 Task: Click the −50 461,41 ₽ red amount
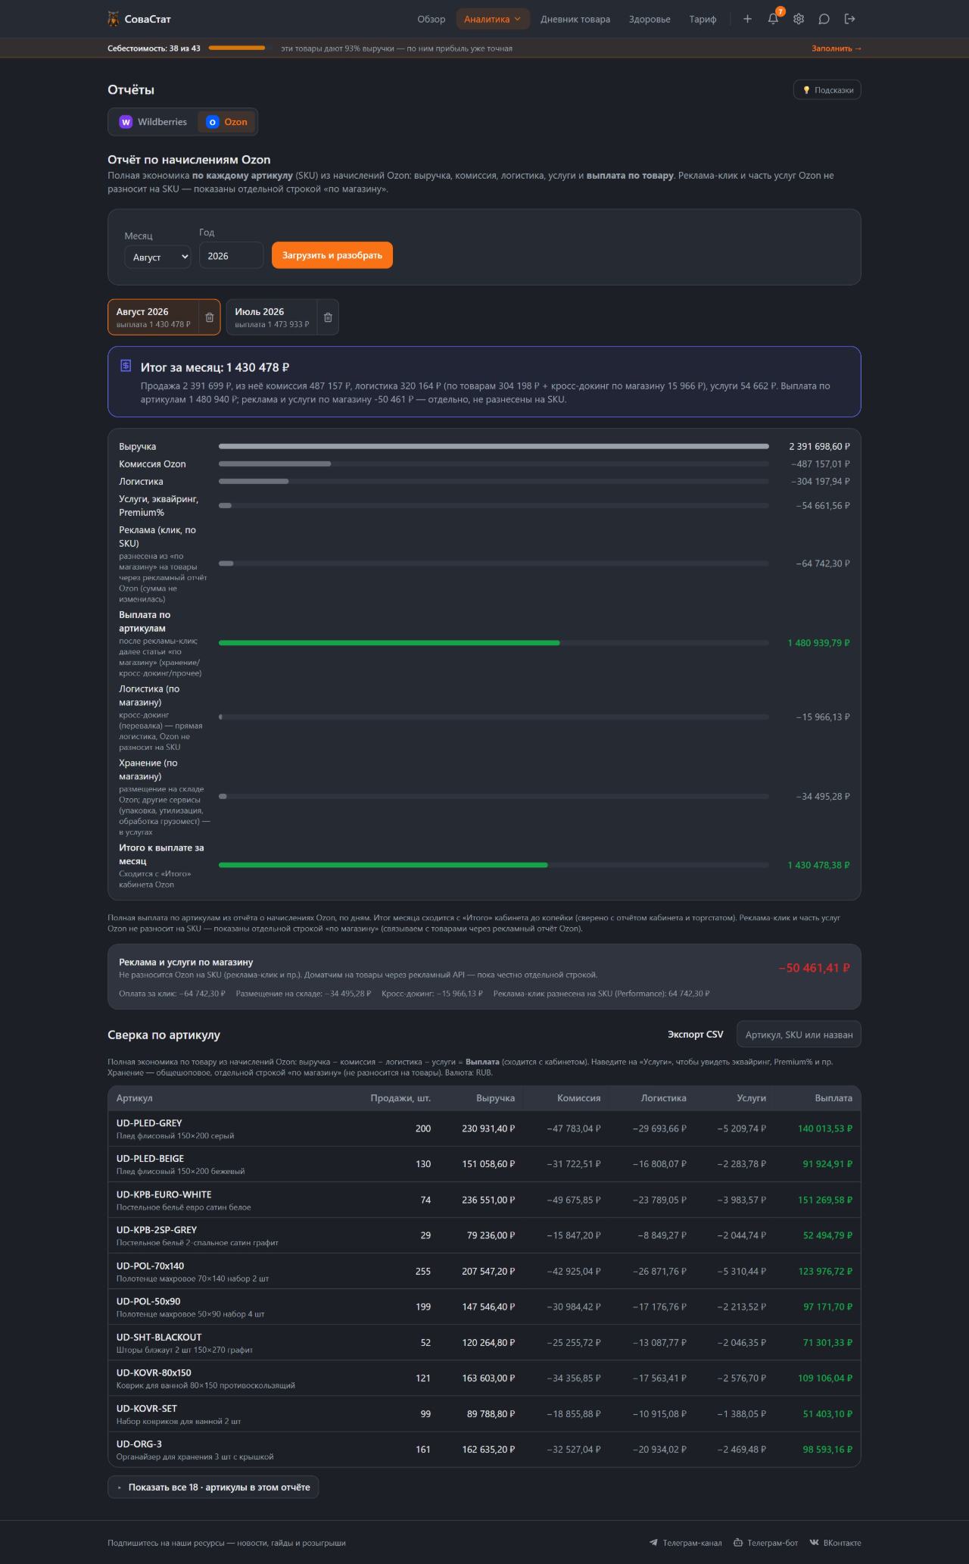click(x=814, y=968)
